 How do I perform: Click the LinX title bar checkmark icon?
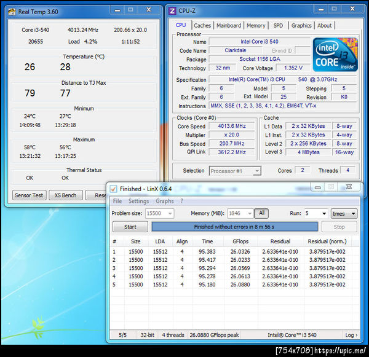113,188
